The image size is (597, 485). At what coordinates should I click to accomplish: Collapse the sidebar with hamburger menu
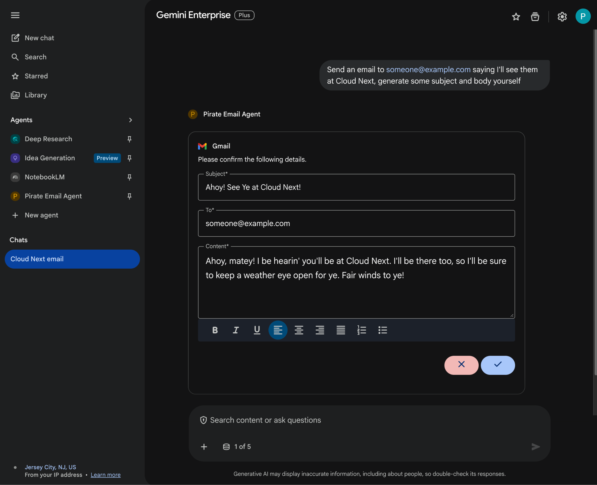tap(15, 15)
